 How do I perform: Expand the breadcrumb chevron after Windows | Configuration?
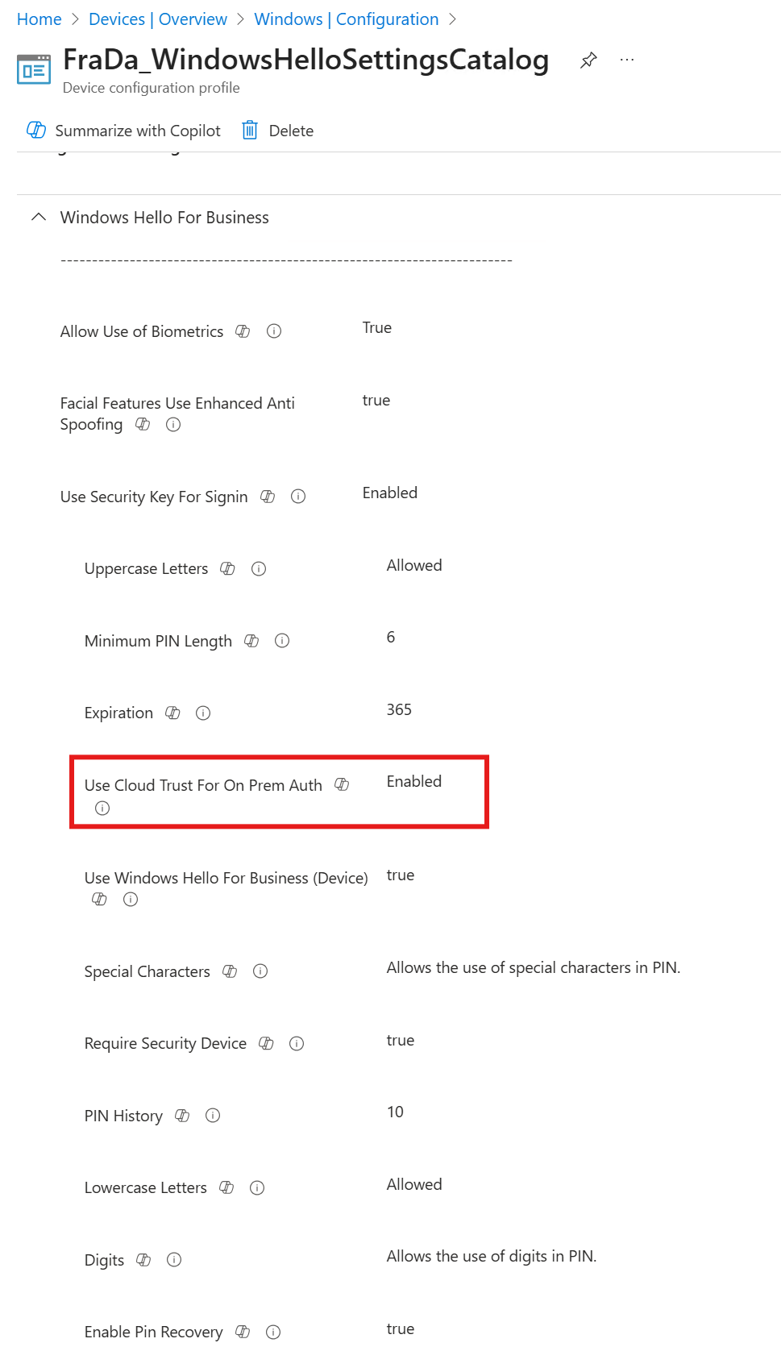[x=452, y=19]
